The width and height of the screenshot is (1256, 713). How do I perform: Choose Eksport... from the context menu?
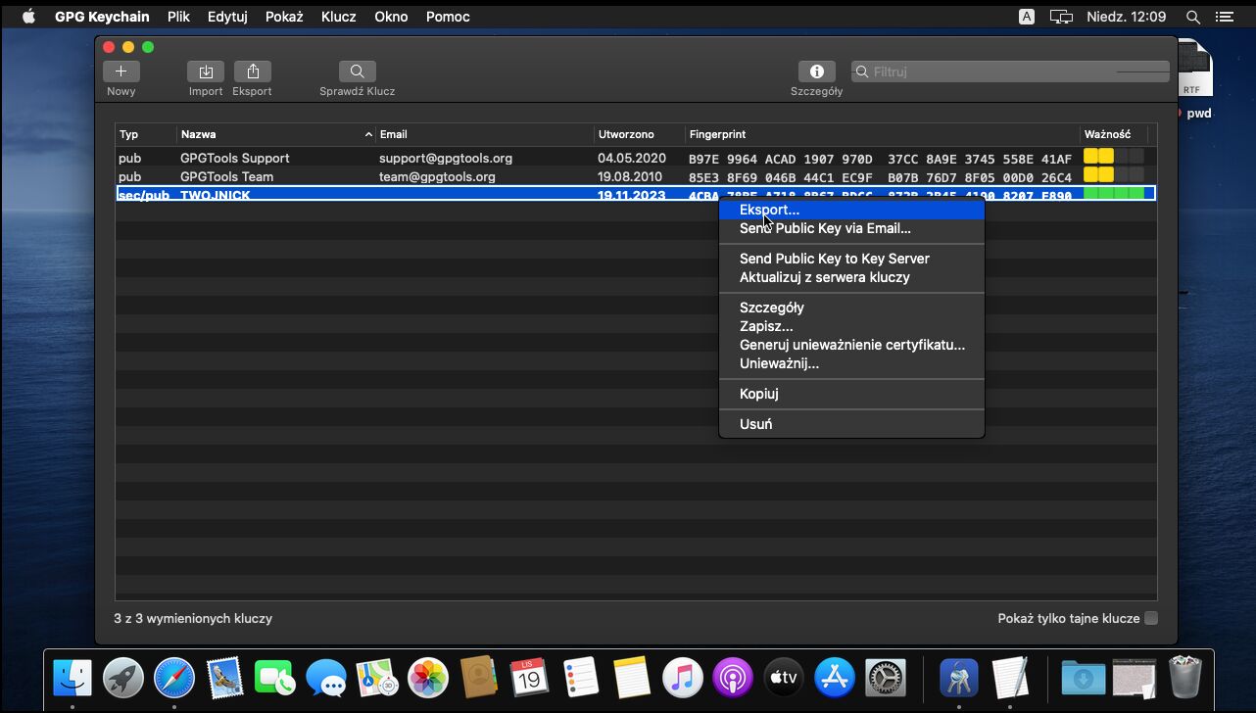tap(769, 210)
